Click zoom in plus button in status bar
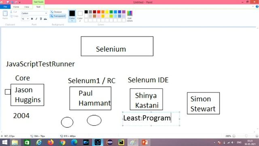The image size is (259, 146). 257,136
